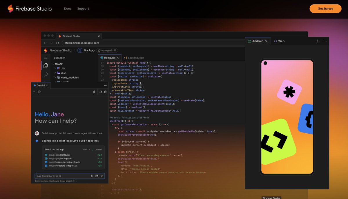Open the Explorer files icon in activity bar
Screen dimensions: 348x199
point(46,66)
